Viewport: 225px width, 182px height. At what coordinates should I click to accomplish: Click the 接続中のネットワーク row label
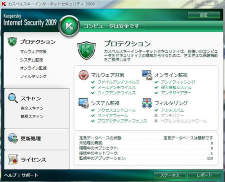coord(98,153)
